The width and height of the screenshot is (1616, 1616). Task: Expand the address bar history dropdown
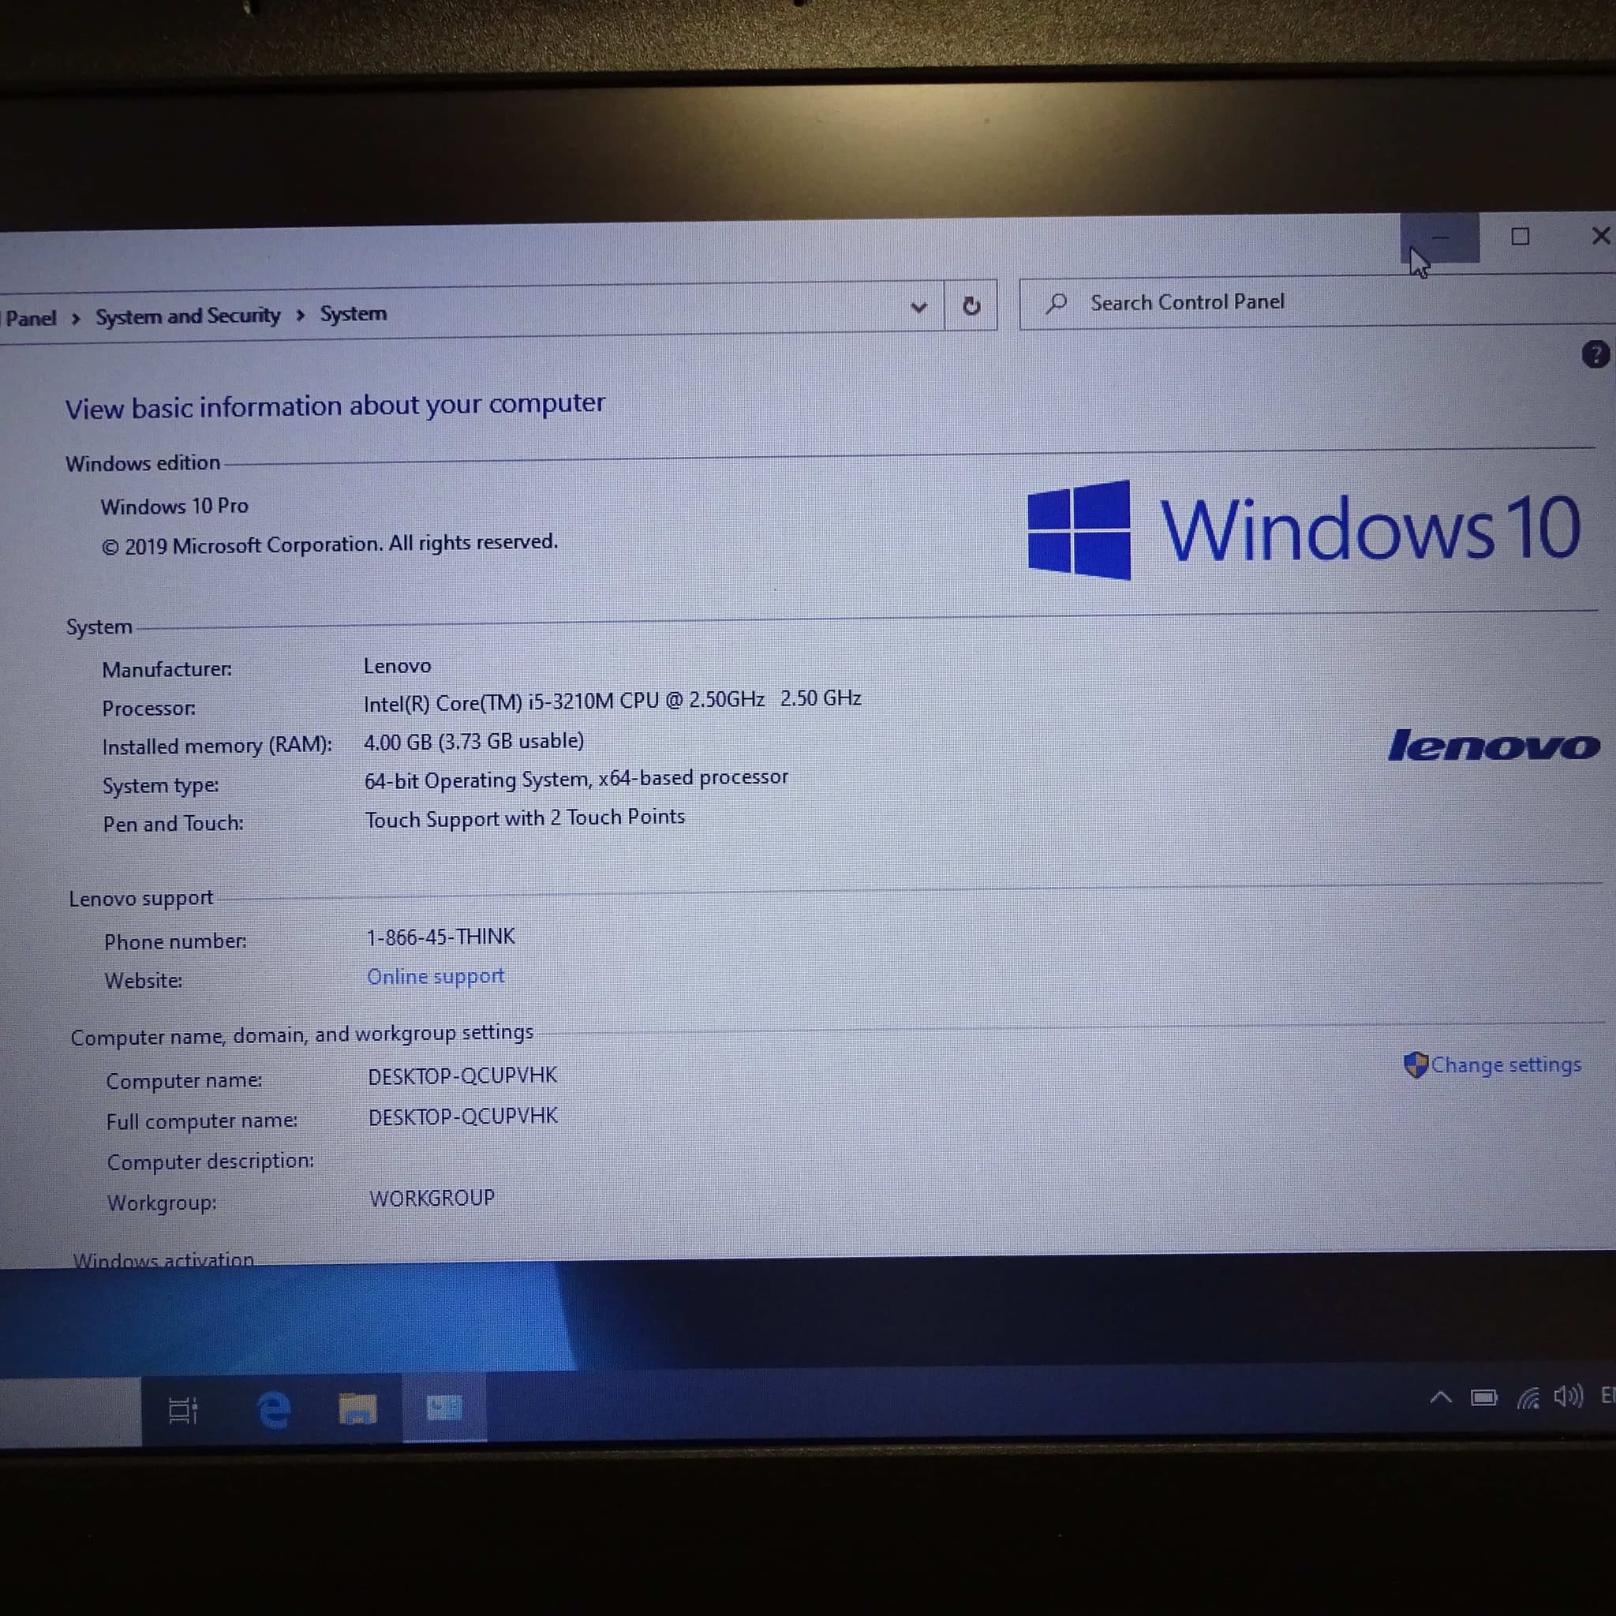918,307
